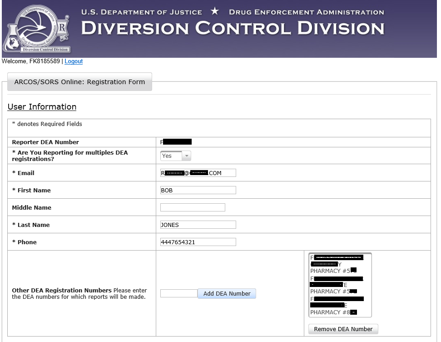Click the '* First Name' field label
441x342 pixels.
(31, 190)
